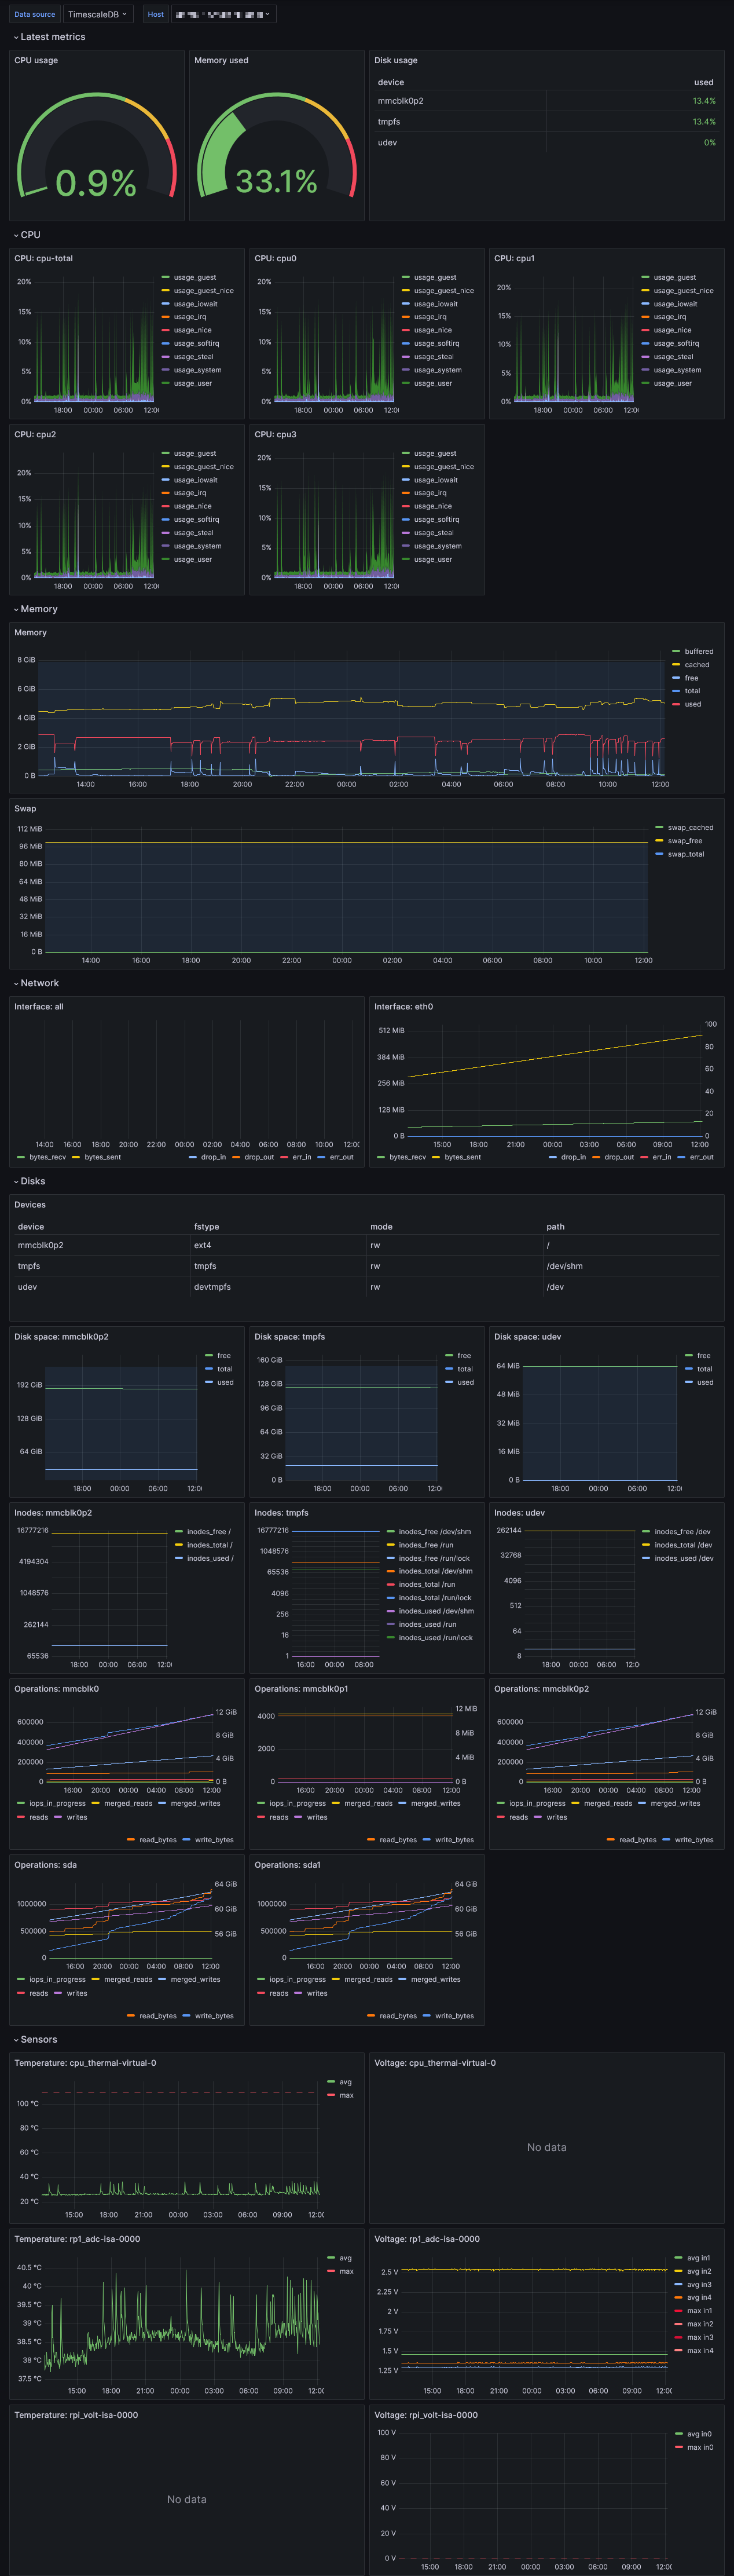Open the Interface: eth0 panel title menu
Image resolution: width=734 pixels, height=2576 pixels.
tap(403, 1006)
